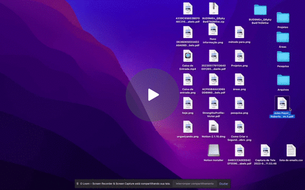Screen dimensions: 305x190
Task: Select the Projetos.png image file
Action: coord(239,56)
